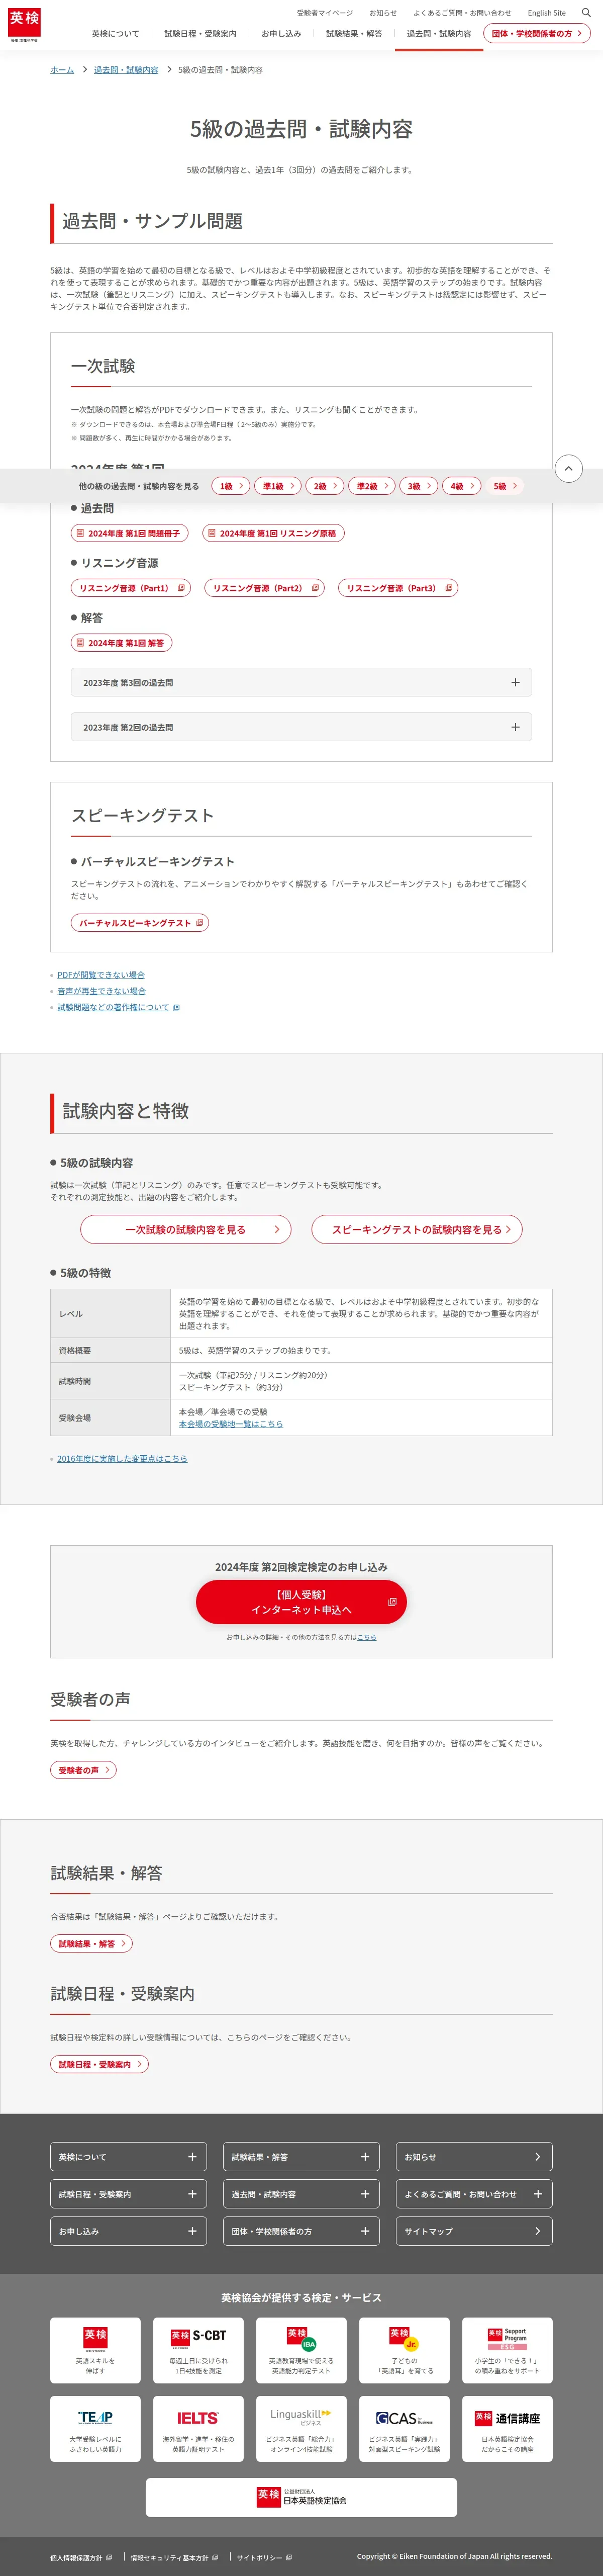
Task: Open the search magnifier icon
Action: tap(586, 13)
